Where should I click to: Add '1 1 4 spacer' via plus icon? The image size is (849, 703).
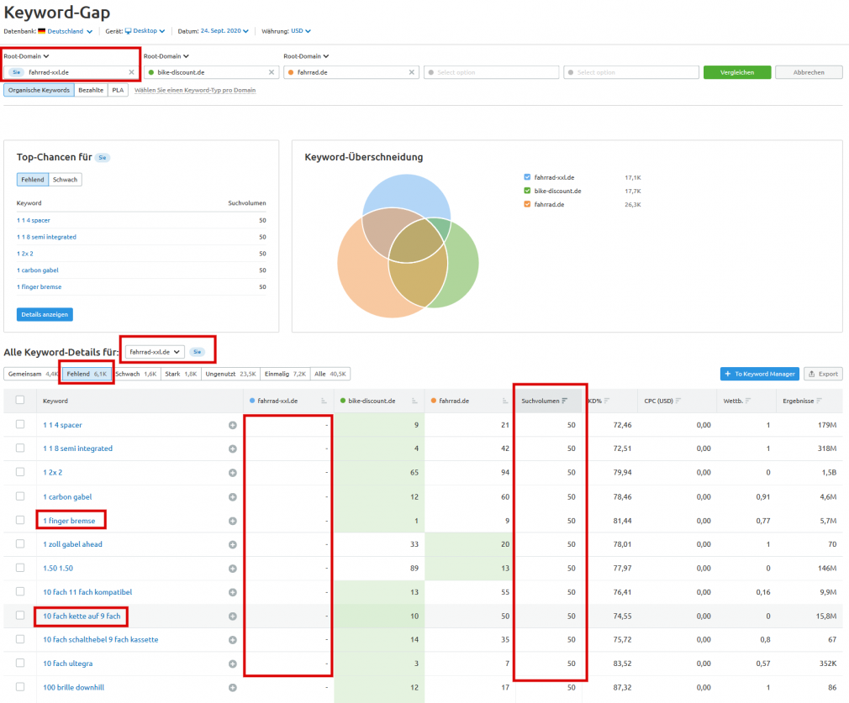click(232, 425)
